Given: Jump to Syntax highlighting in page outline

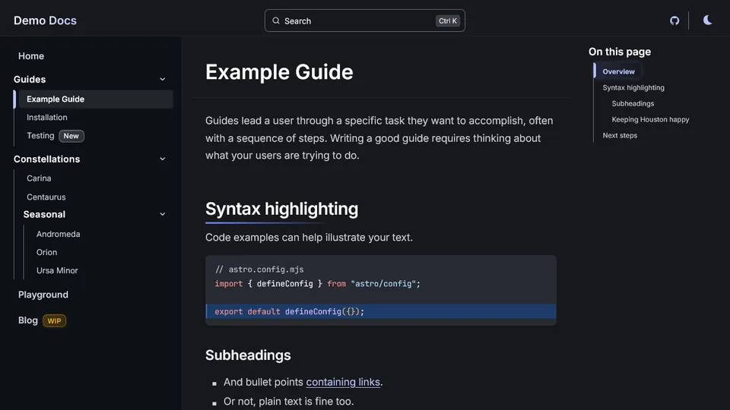Looking at the screenshot, I should (x=633, y=88).
